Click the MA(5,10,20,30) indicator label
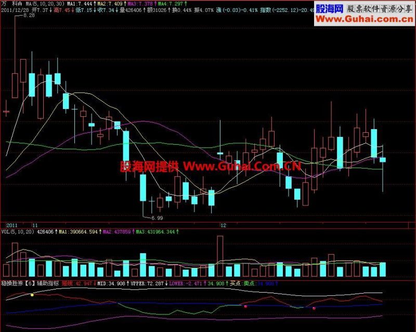 [45, 4]
